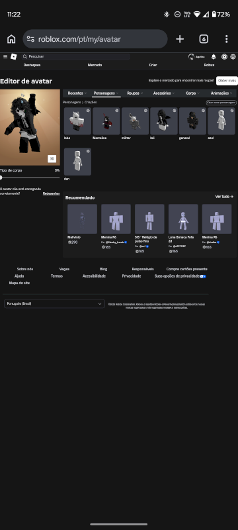Screen dimensions: 238x530
Task: Open the Ajuda footer link
Action: [x=19, y=276]
